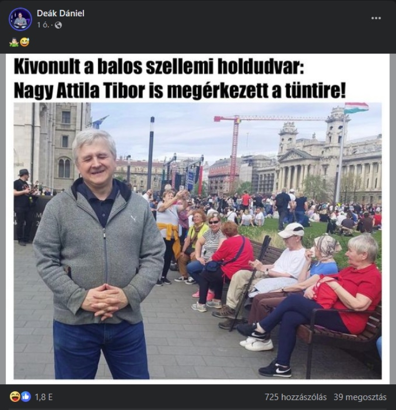The width and height of the screenshot is (396, 410).
Task: Click the meme headline about Nagy Attila Tibor
Action: pyautogui.click(x=180, y=79)
